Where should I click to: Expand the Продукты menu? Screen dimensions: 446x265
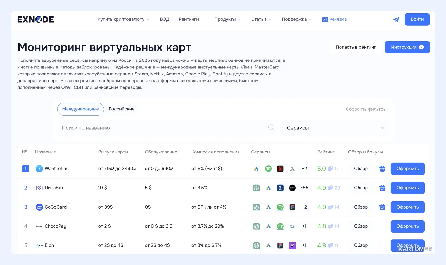(x=227, y=19)
